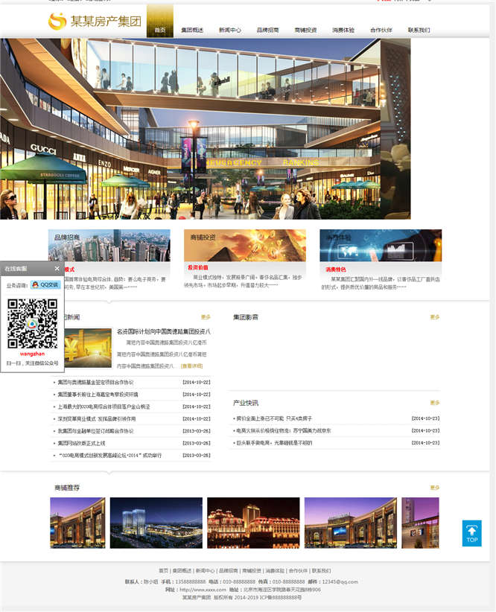Expand 更多 link for 商铺推荐 section
Image resolution: width=496 pixels, height=612 pixels.
434,488
